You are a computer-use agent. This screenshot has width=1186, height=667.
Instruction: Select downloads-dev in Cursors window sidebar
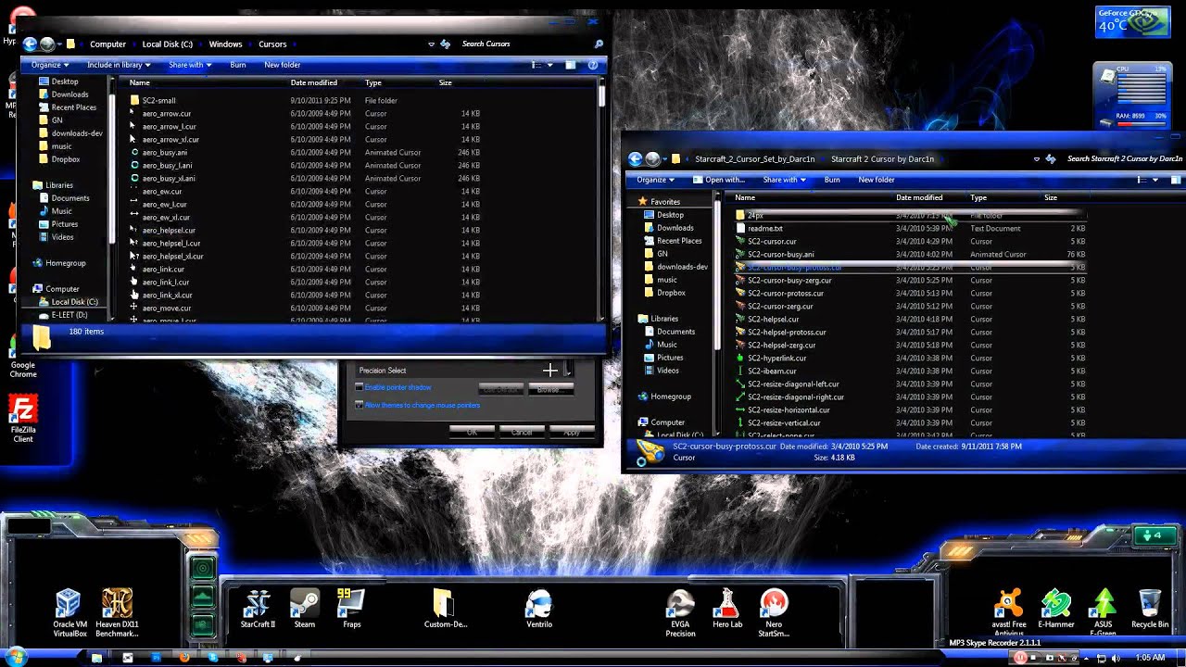(77, 132)
